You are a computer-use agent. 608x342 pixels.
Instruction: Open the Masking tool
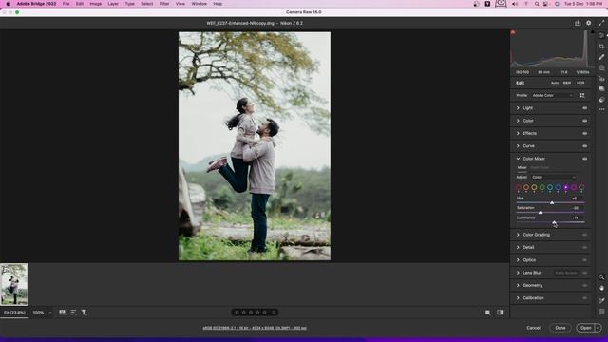(601, 67)
